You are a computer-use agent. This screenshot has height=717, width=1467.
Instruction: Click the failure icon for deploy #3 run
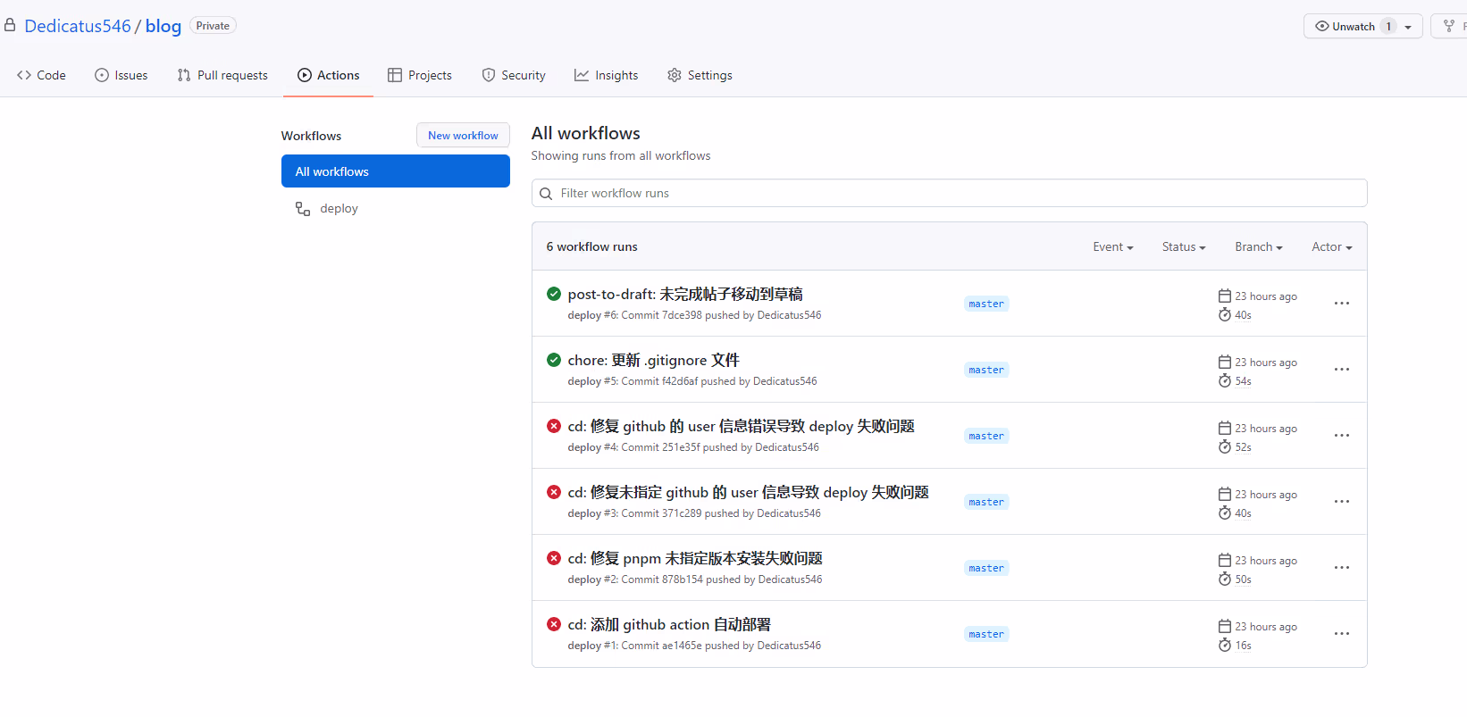[554, 492]
